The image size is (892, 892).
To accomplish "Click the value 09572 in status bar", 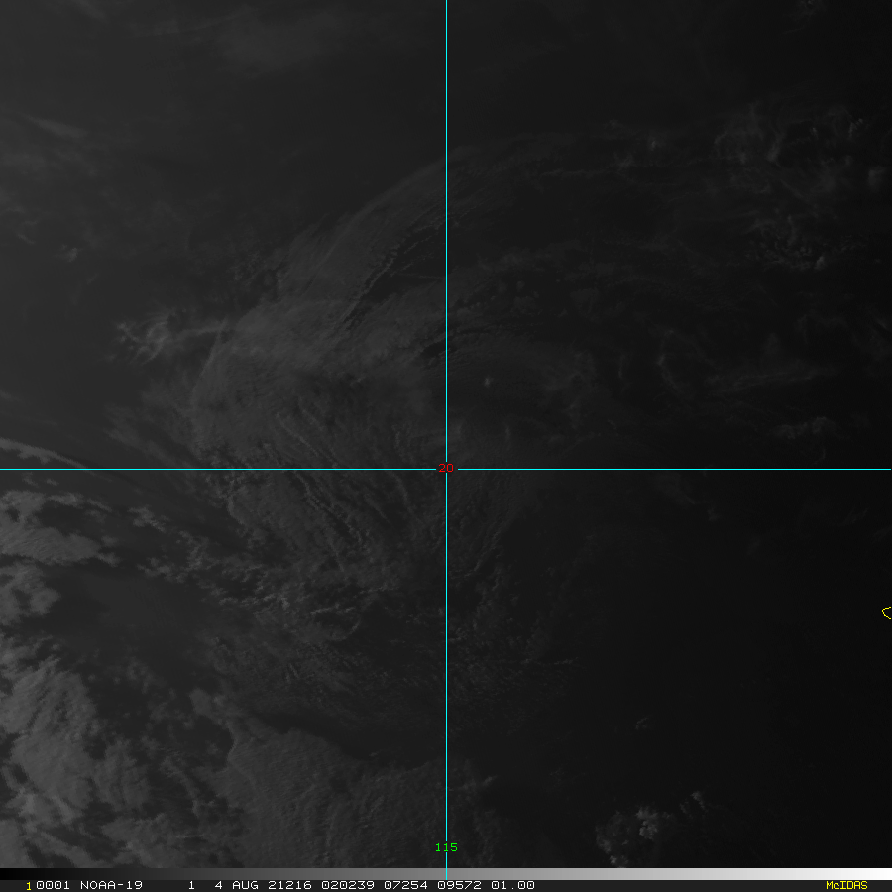I will click(x=459, y=885).
